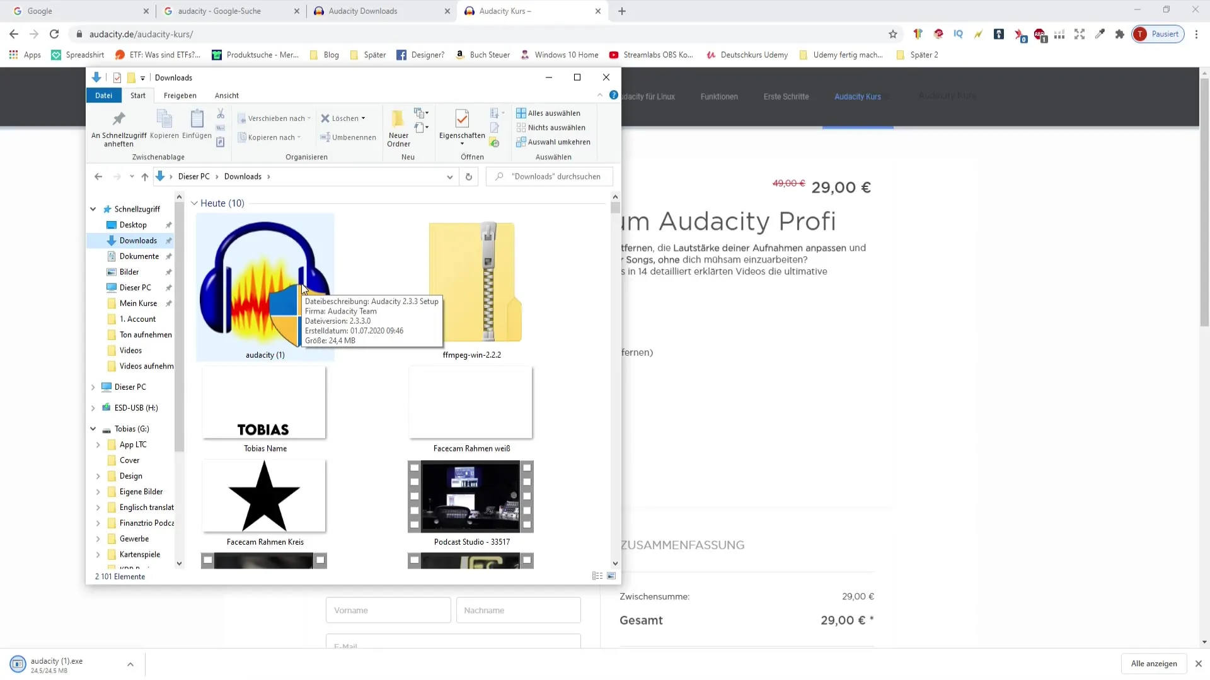Click Audacity Kurs website nav link
The height and width of the screenshot is (680, 1210).
click(858, 96)
